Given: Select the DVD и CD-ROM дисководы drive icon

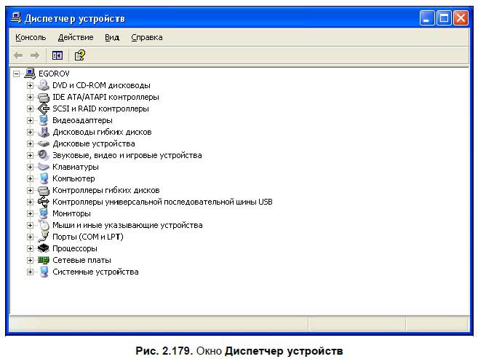Looking at the screenshot, I should click(x=43, y=85).
